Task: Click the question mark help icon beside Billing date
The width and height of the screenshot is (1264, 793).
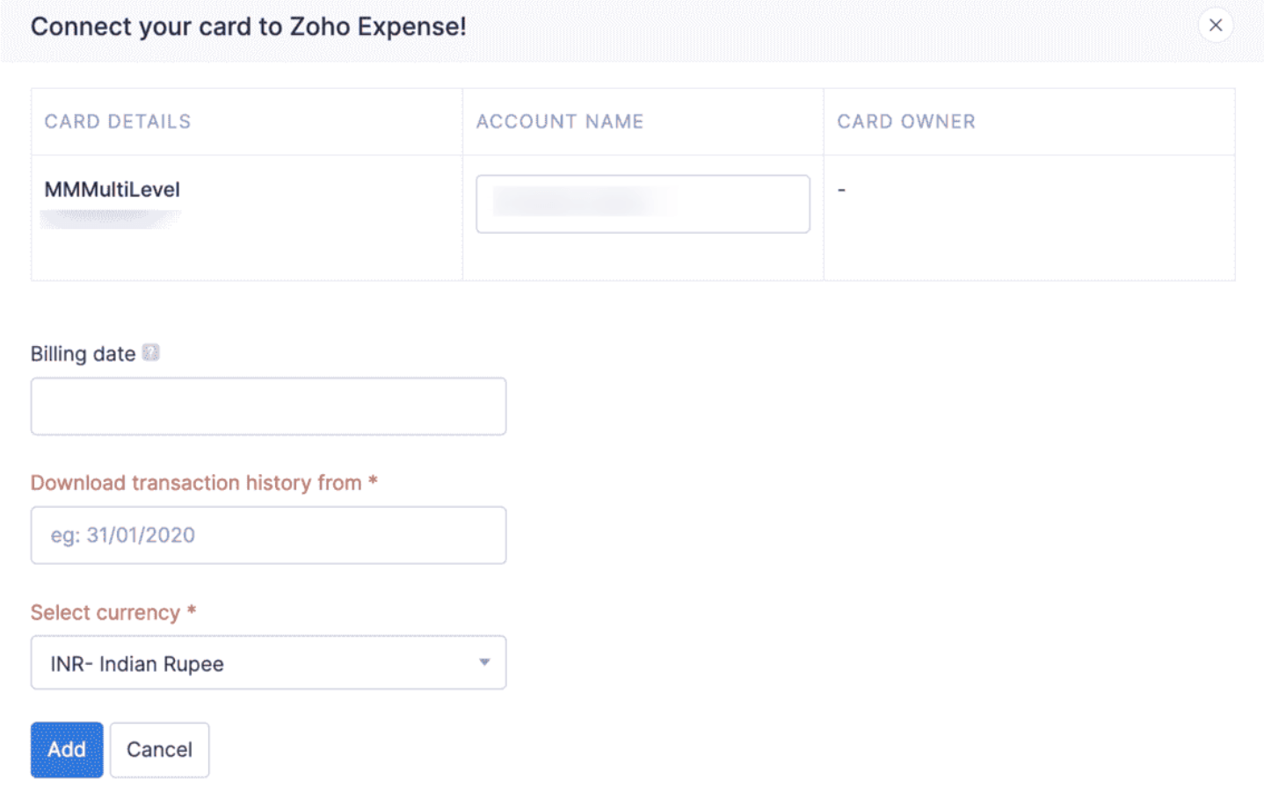Action: [151, 352]
